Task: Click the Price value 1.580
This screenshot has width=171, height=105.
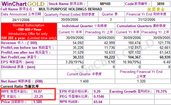Action: tap(38, 102)
